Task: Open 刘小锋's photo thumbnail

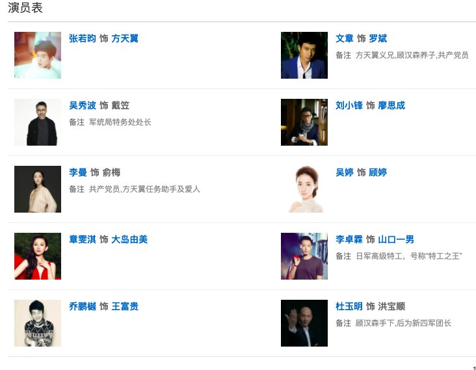Action: coord(304,122)
